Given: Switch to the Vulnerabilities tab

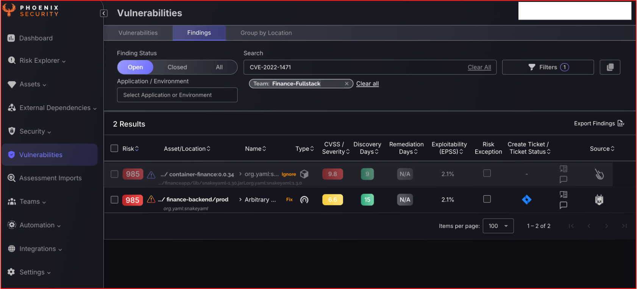Looking at the screenshot, I should pyautogui.click(x=138, y=33).
